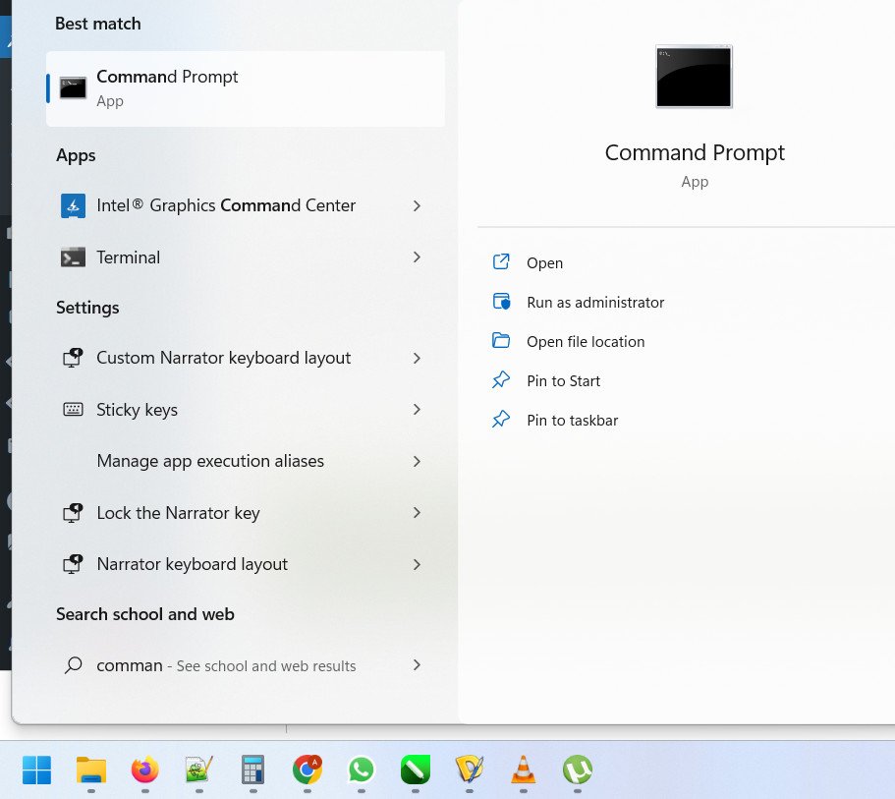Image resolution: width=895 pixels, height=799 pixels.
Task: Open uTorrent from the taskbar
Action: 577,770
